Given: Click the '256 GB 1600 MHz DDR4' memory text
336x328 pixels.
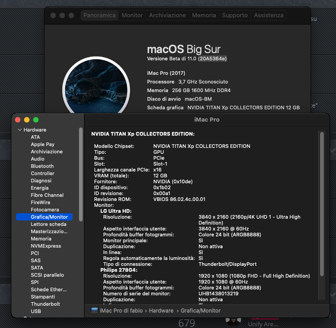Looking at the screenshot, I should click(201, 90).
